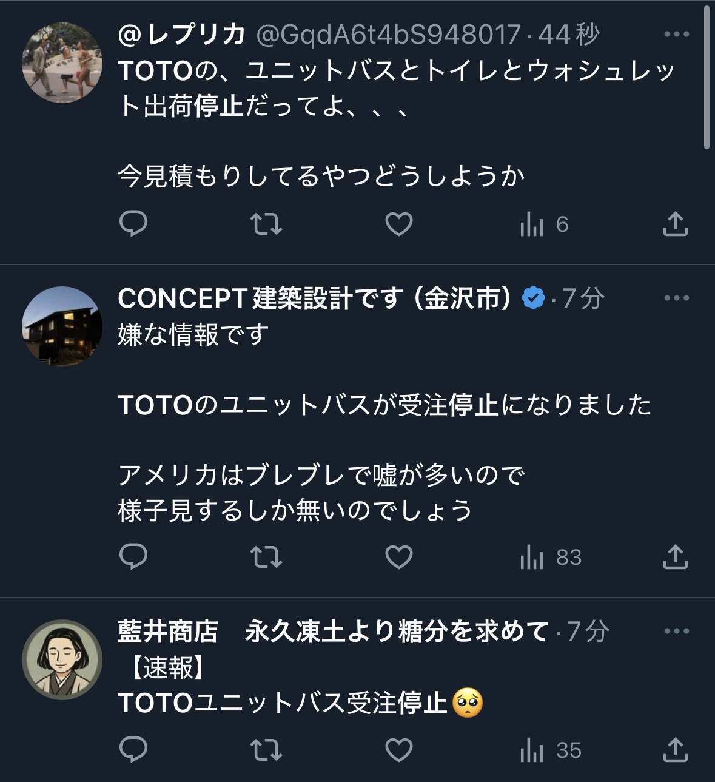
Task: Reply to the @レプリカ tweet
Action: click(x=133, y=224)
